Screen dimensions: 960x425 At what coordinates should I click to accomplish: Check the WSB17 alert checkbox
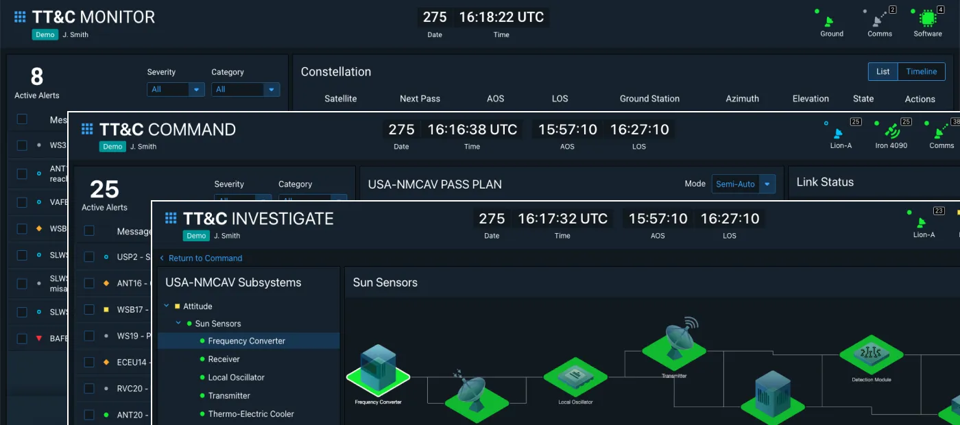89,309
